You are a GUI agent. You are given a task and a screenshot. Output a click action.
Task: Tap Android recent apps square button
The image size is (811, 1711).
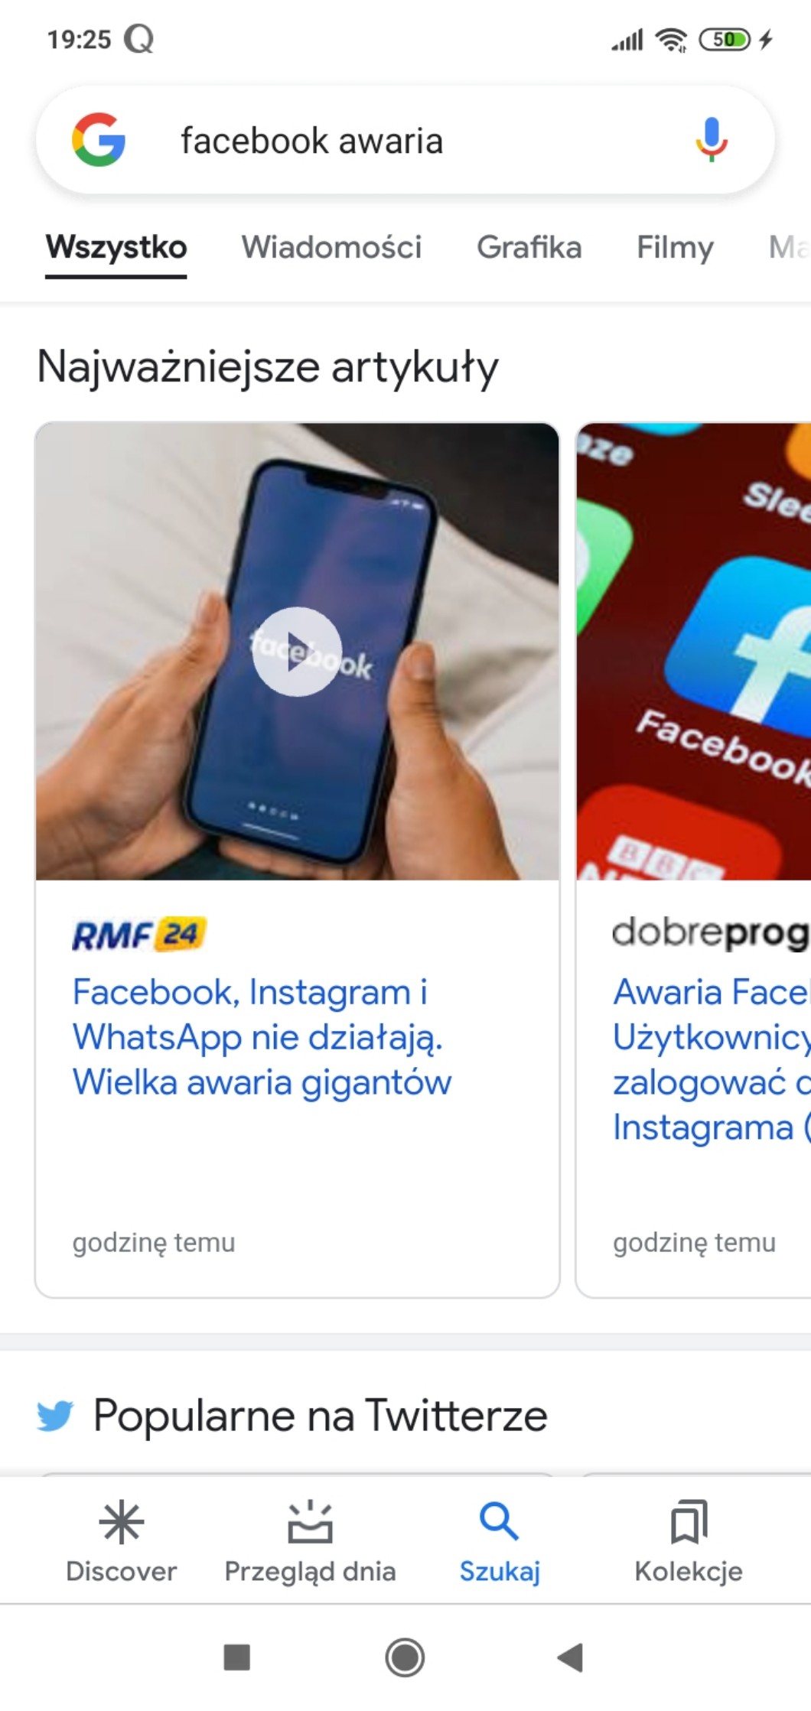point(236,1657)
